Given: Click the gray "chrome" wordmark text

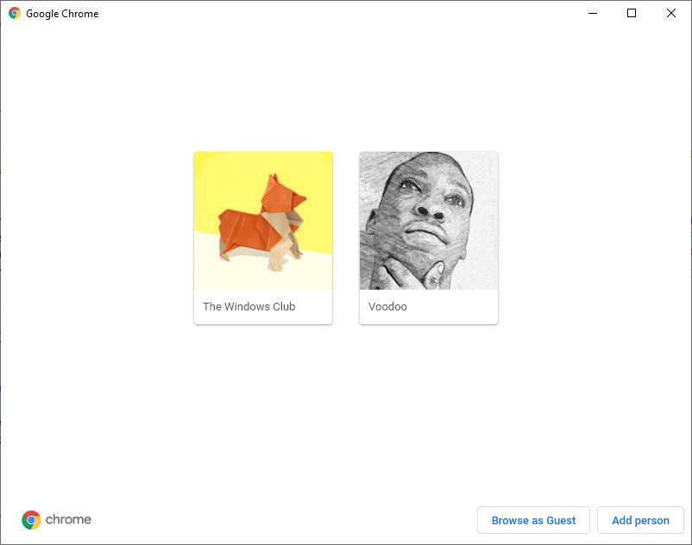Looking at the screenshot, I should point(68,519).
